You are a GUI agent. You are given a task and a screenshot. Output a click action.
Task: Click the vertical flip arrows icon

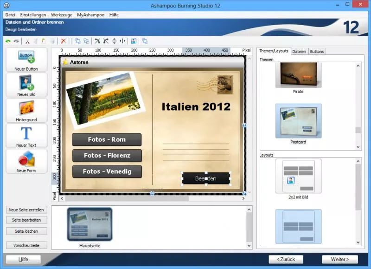pos(114,41)
